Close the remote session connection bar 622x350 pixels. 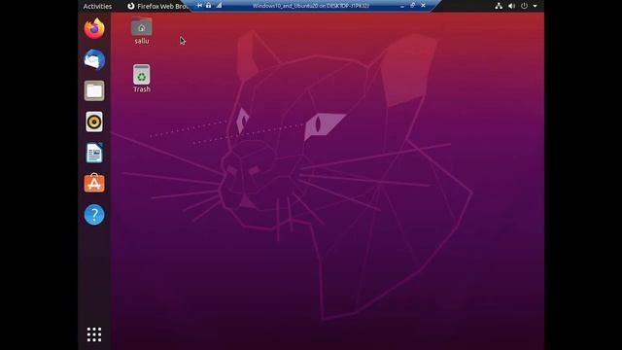[424, 6]
